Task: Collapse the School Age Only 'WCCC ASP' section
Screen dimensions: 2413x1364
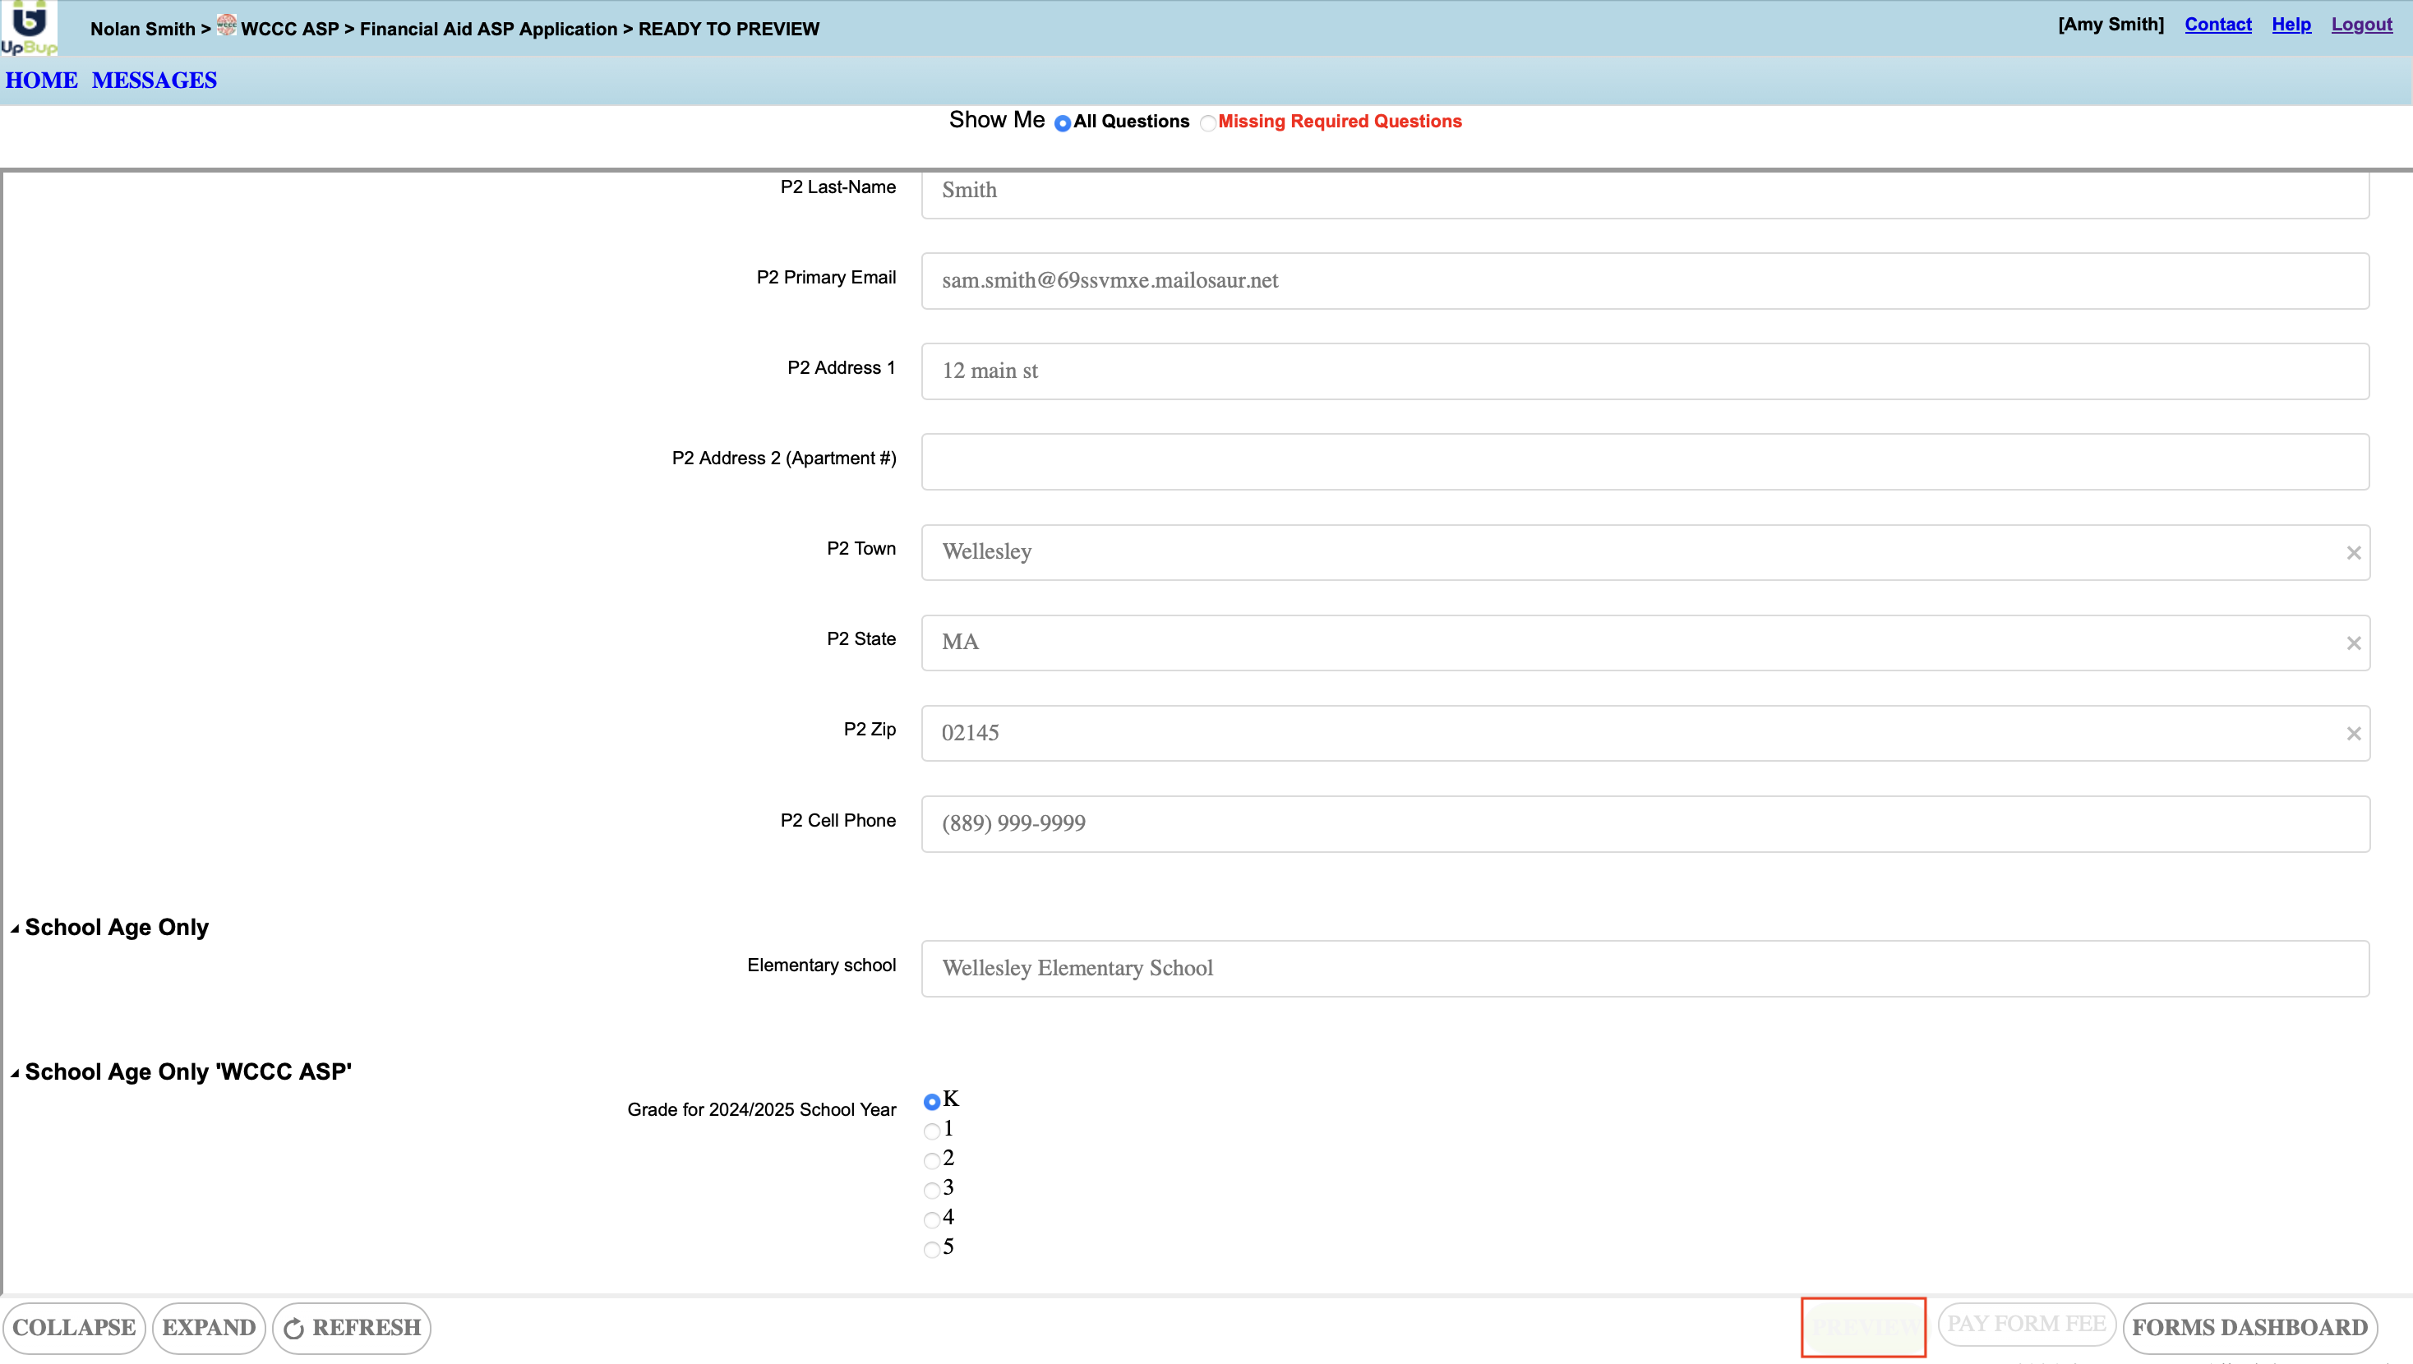Action: (15, 1074)
